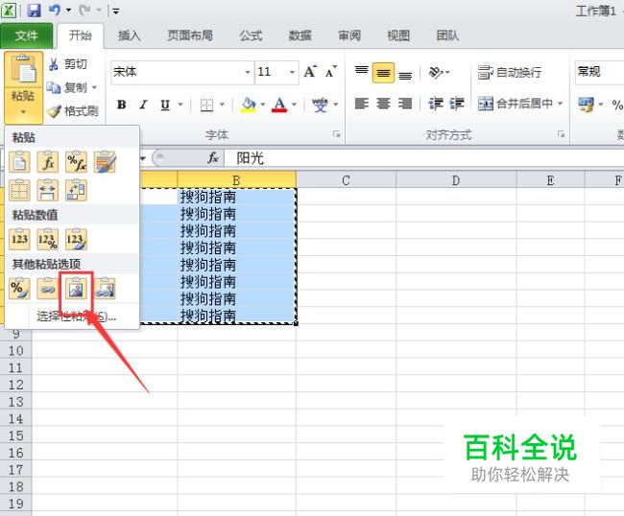Viewport: 624px width, 516px height.
Task: Choose Paste as Picture option
Action: [77, 289]
